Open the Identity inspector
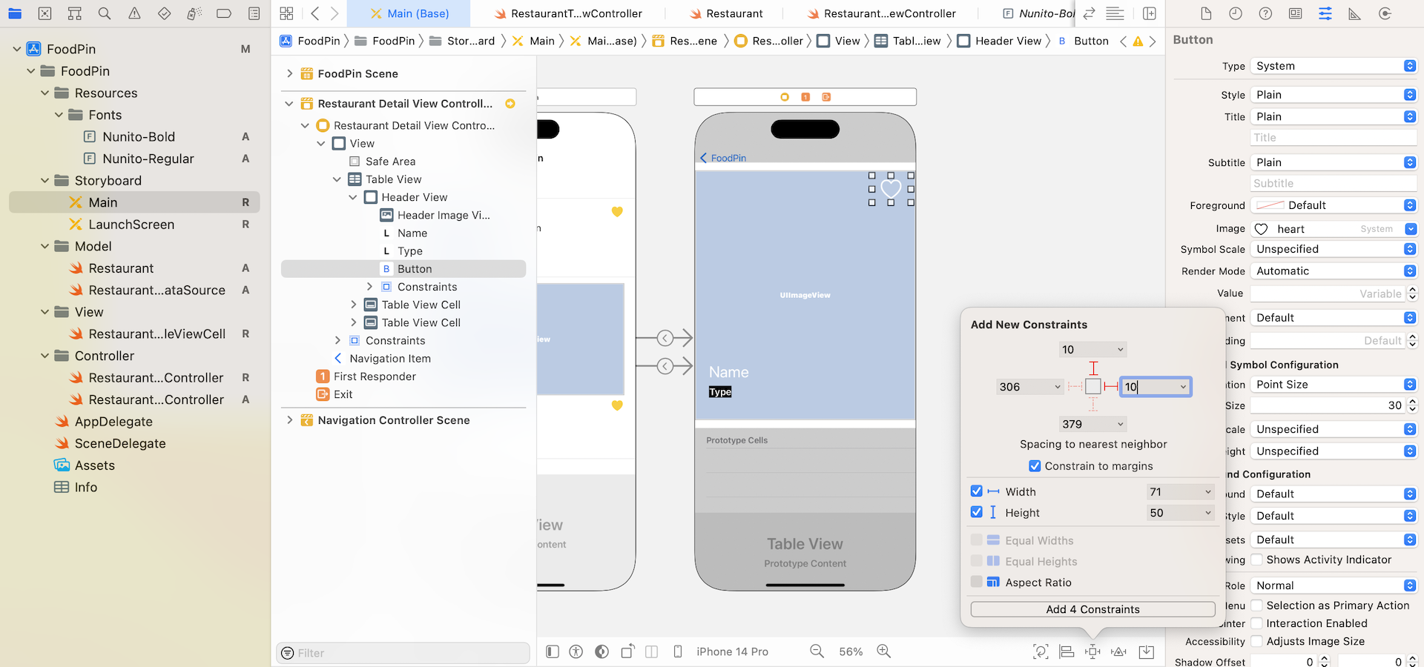Screen dimensions: 1424x667 tap(1295, 13)
